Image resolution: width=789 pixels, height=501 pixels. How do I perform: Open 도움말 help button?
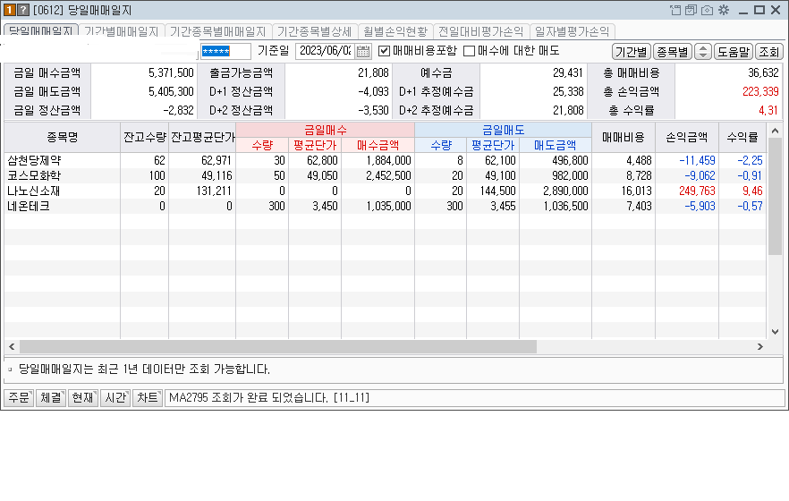point(734,51)
